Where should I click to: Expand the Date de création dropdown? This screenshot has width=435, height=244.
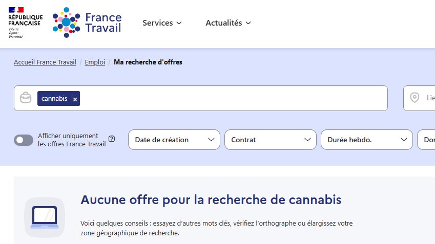[x=174, y=140]
